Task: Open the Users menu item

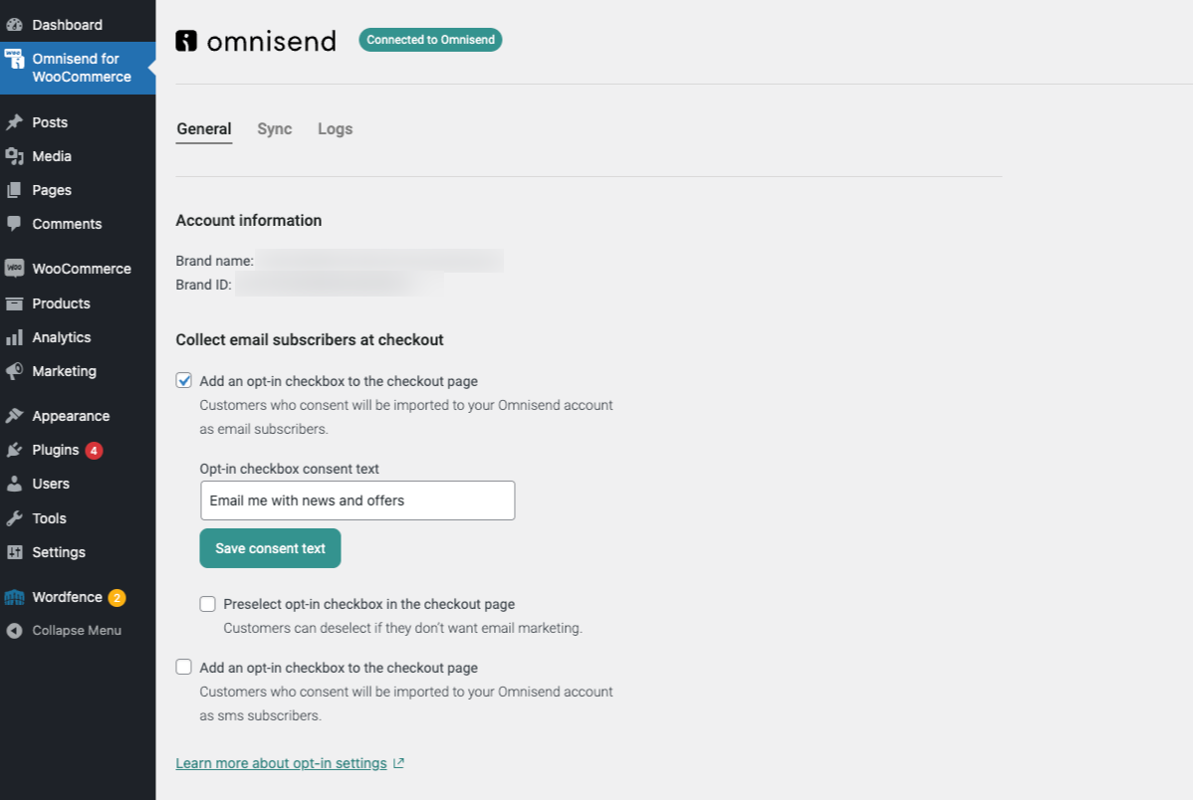Action: click(x=51, y=484)
